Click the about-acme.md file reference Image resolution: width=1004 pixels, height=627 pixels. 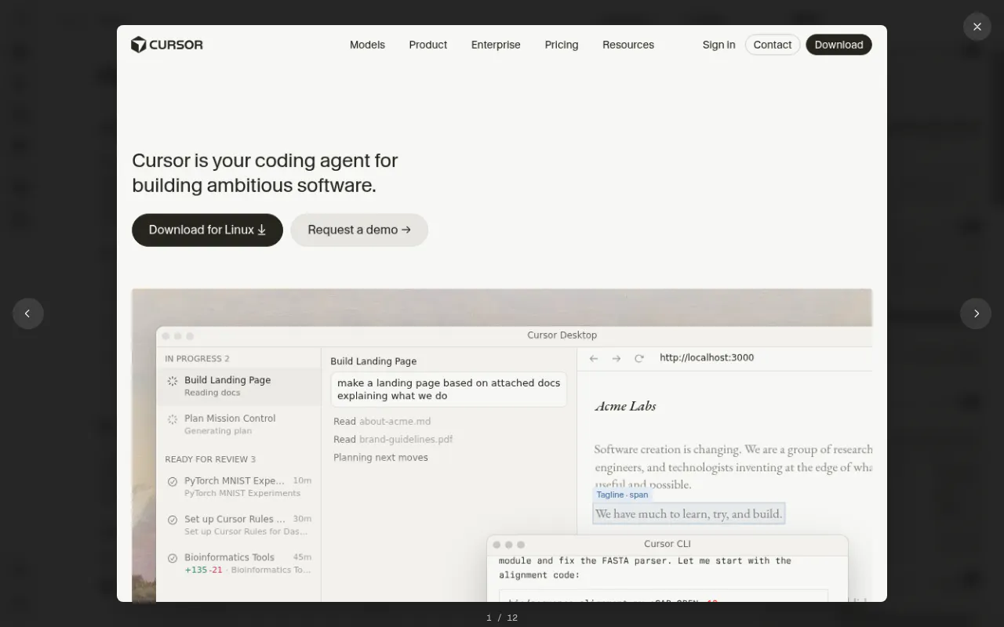(x=395, y=422)
